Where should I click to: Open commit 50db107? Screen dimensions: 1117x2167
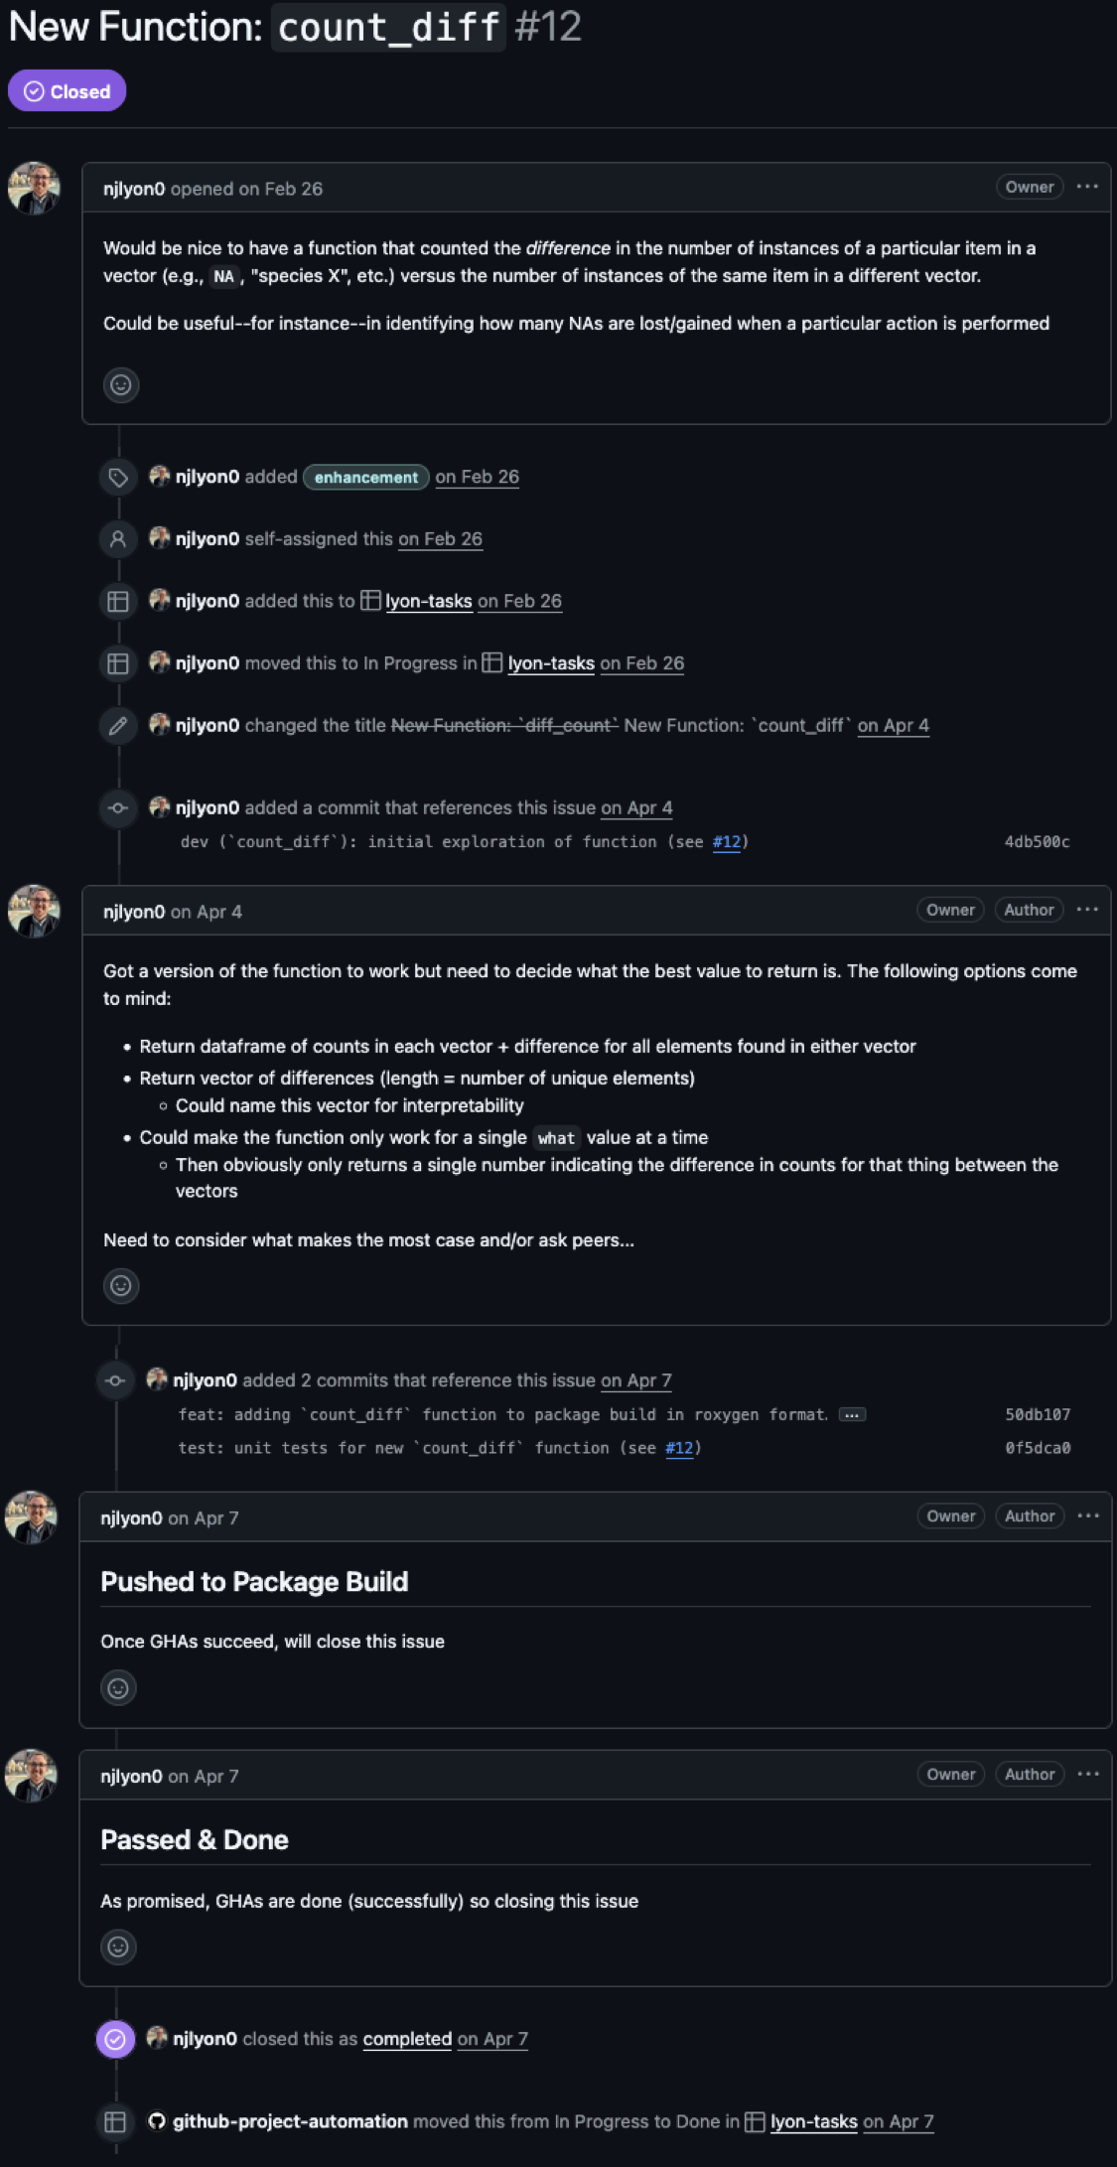pos(1038,1415)
